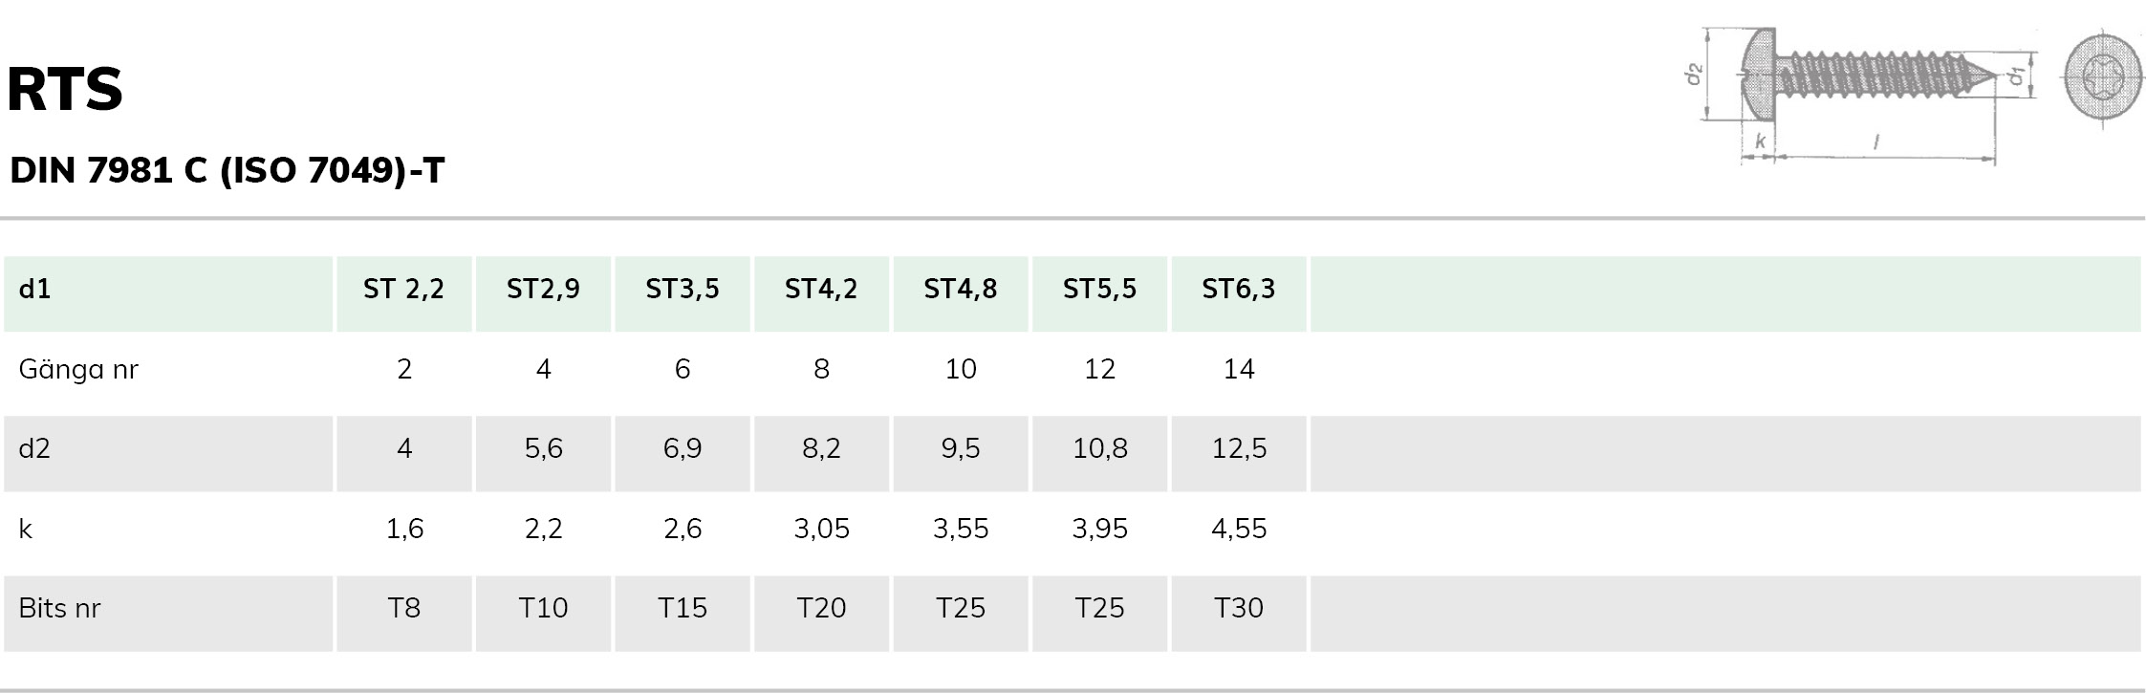Click the T8 bit cell
This screenshot has height=693, width=2146.
tap(403, 608)
